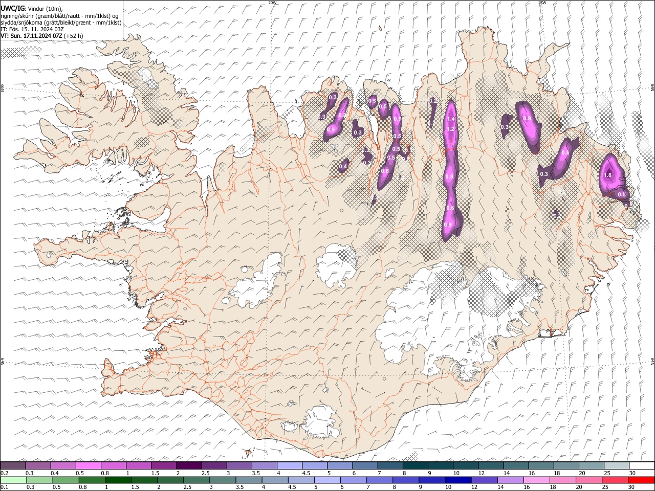
Task: Click the bright red swatch after 30 in the lower legend
Action: [x=641, y=480]
